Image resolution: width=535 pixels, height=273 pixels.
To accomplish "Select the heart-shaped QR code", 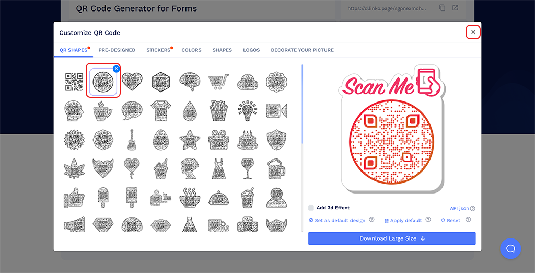I will coord(132,82).
